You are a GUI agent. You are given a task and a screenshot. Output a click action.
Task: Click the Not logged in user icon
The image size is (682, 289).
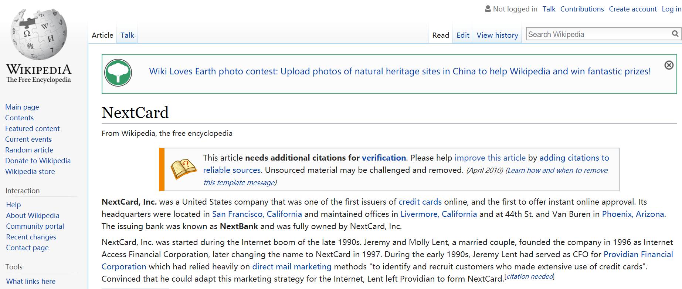[x=488, y=9]
